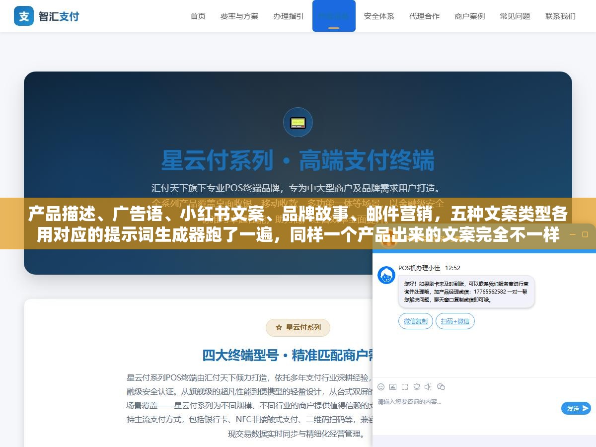Click the POS机办理小佳 agent name
Image resolution: width=596 pixels, height=447 pixels.
pos(419,268)
